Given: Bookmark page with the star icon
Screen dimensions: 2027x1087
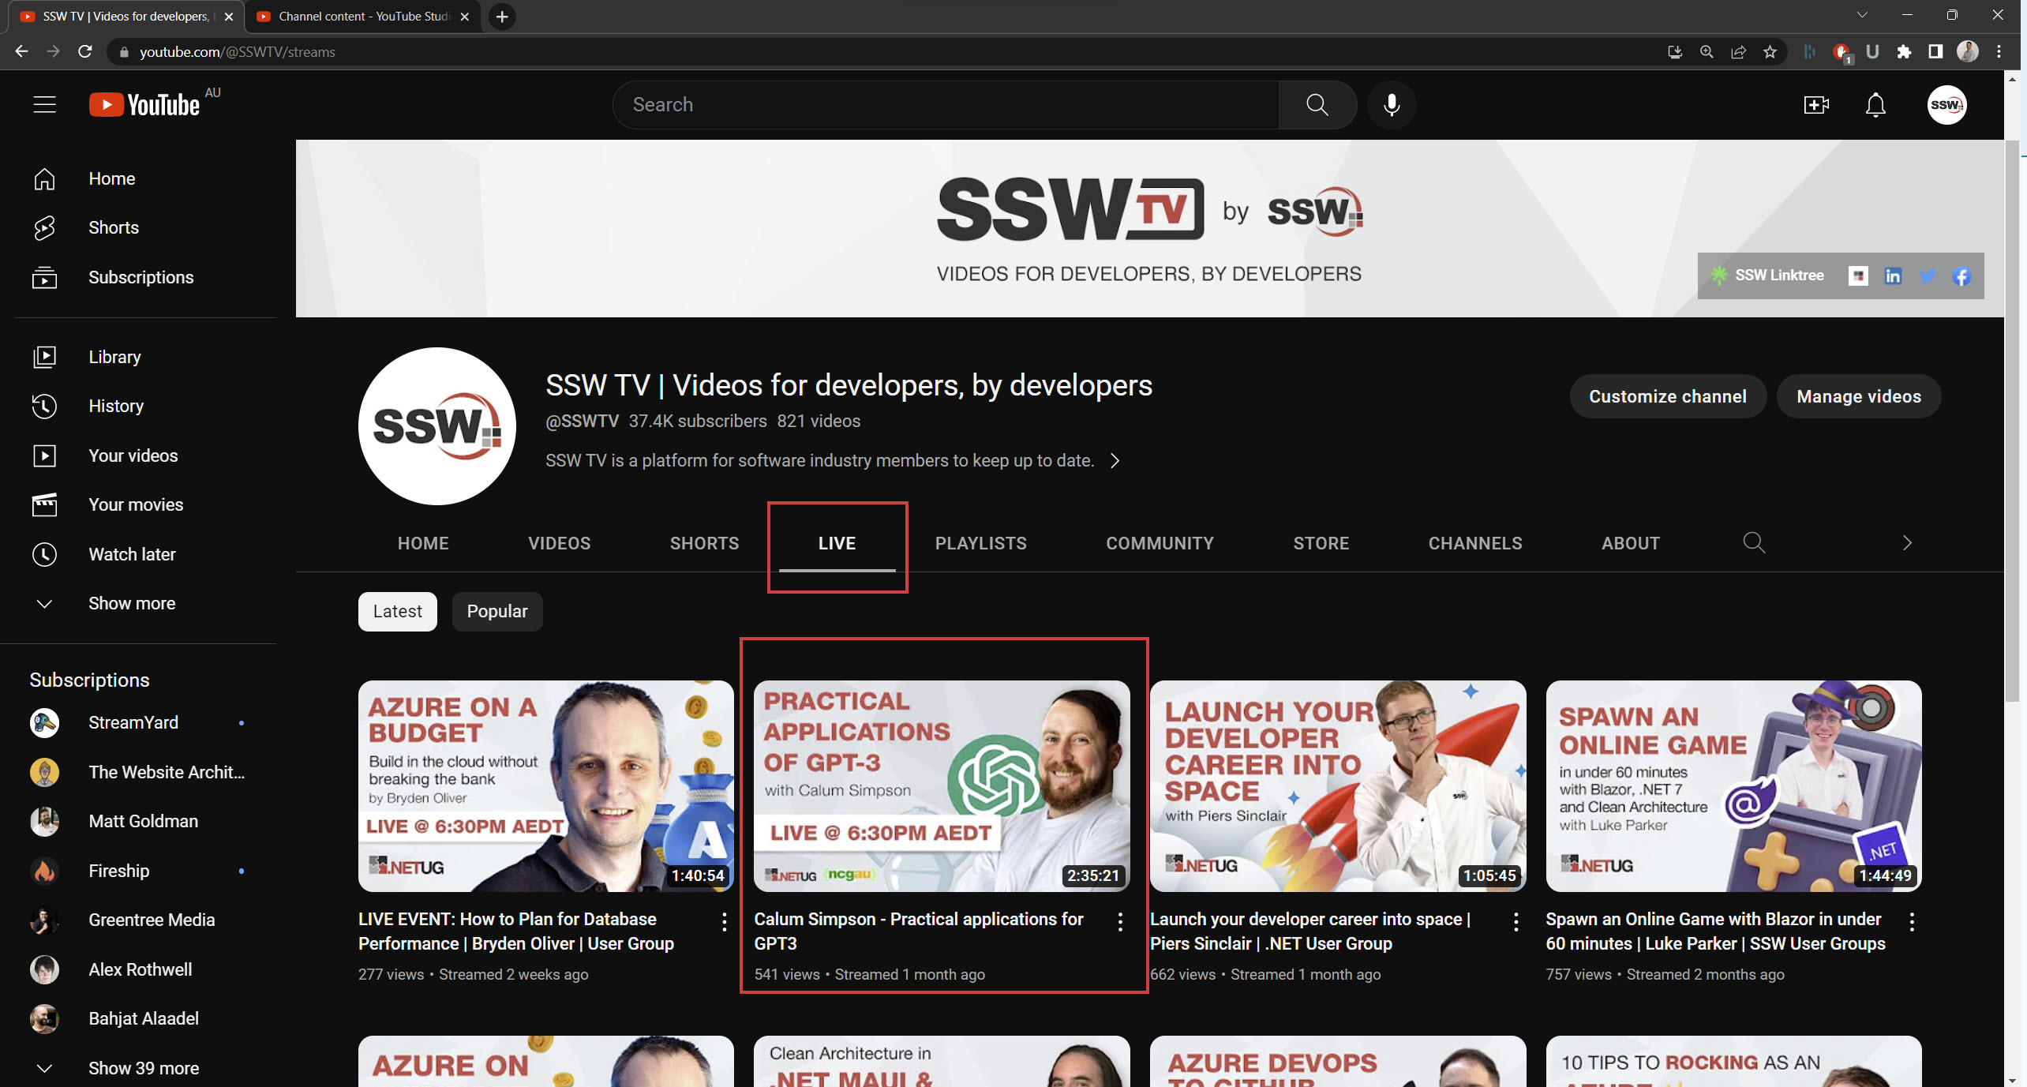Looking at the screenshot, I should click(x=1770, y=52).
